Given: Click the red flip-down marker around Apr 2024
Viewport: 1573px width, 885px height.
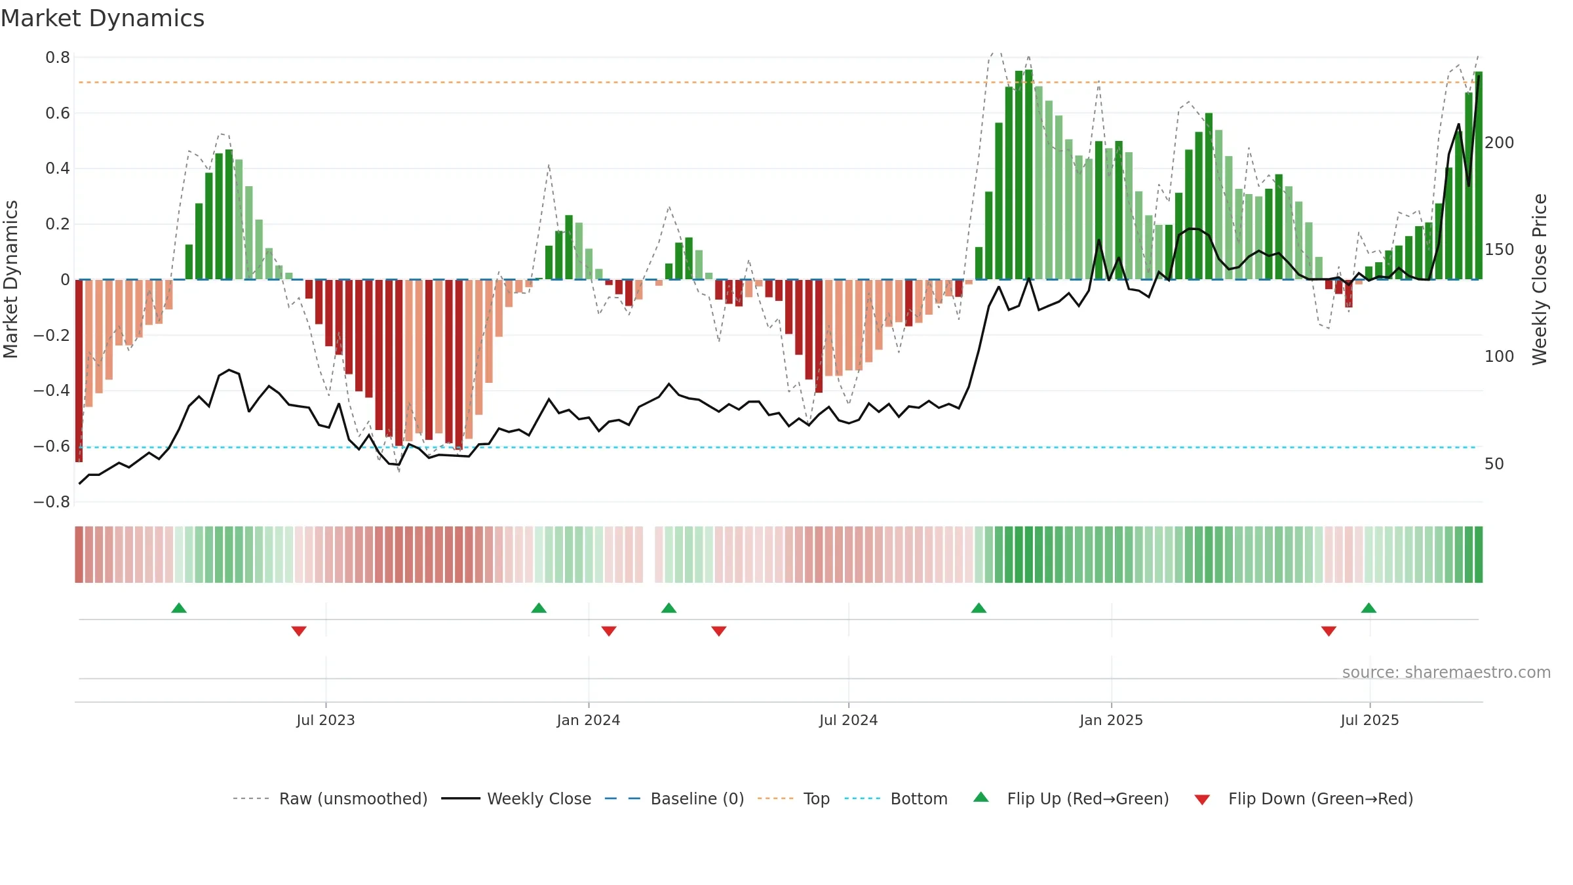Looking at the screenshot, I should coord(719,631).
